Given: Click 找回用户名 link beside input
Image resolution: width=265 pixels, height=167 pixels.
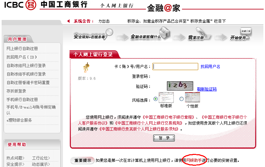Looking at the screenshot, I should point(210,66).
